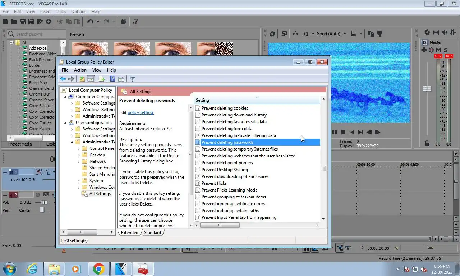Click the blue Help book icon in Policy Editor
Viewport: 460px width, 276px height.
point(112,79)
